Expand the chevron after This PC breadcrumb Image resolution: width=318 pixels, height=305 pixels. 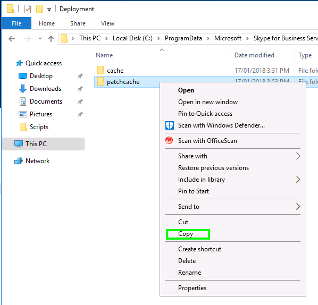106,38
